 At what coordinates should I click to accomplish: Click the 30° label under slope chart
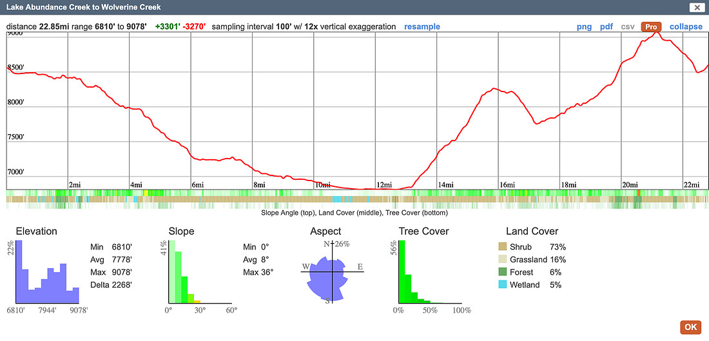coord(200,311)
